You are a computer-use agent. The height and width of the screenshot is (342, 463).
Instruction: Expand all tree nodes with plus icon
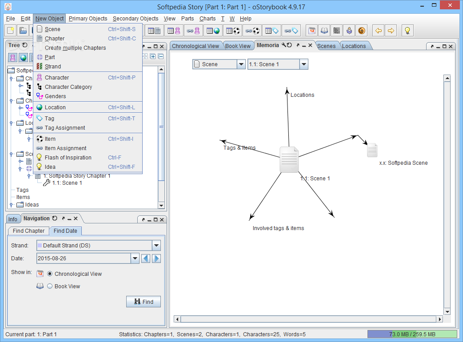153,56
